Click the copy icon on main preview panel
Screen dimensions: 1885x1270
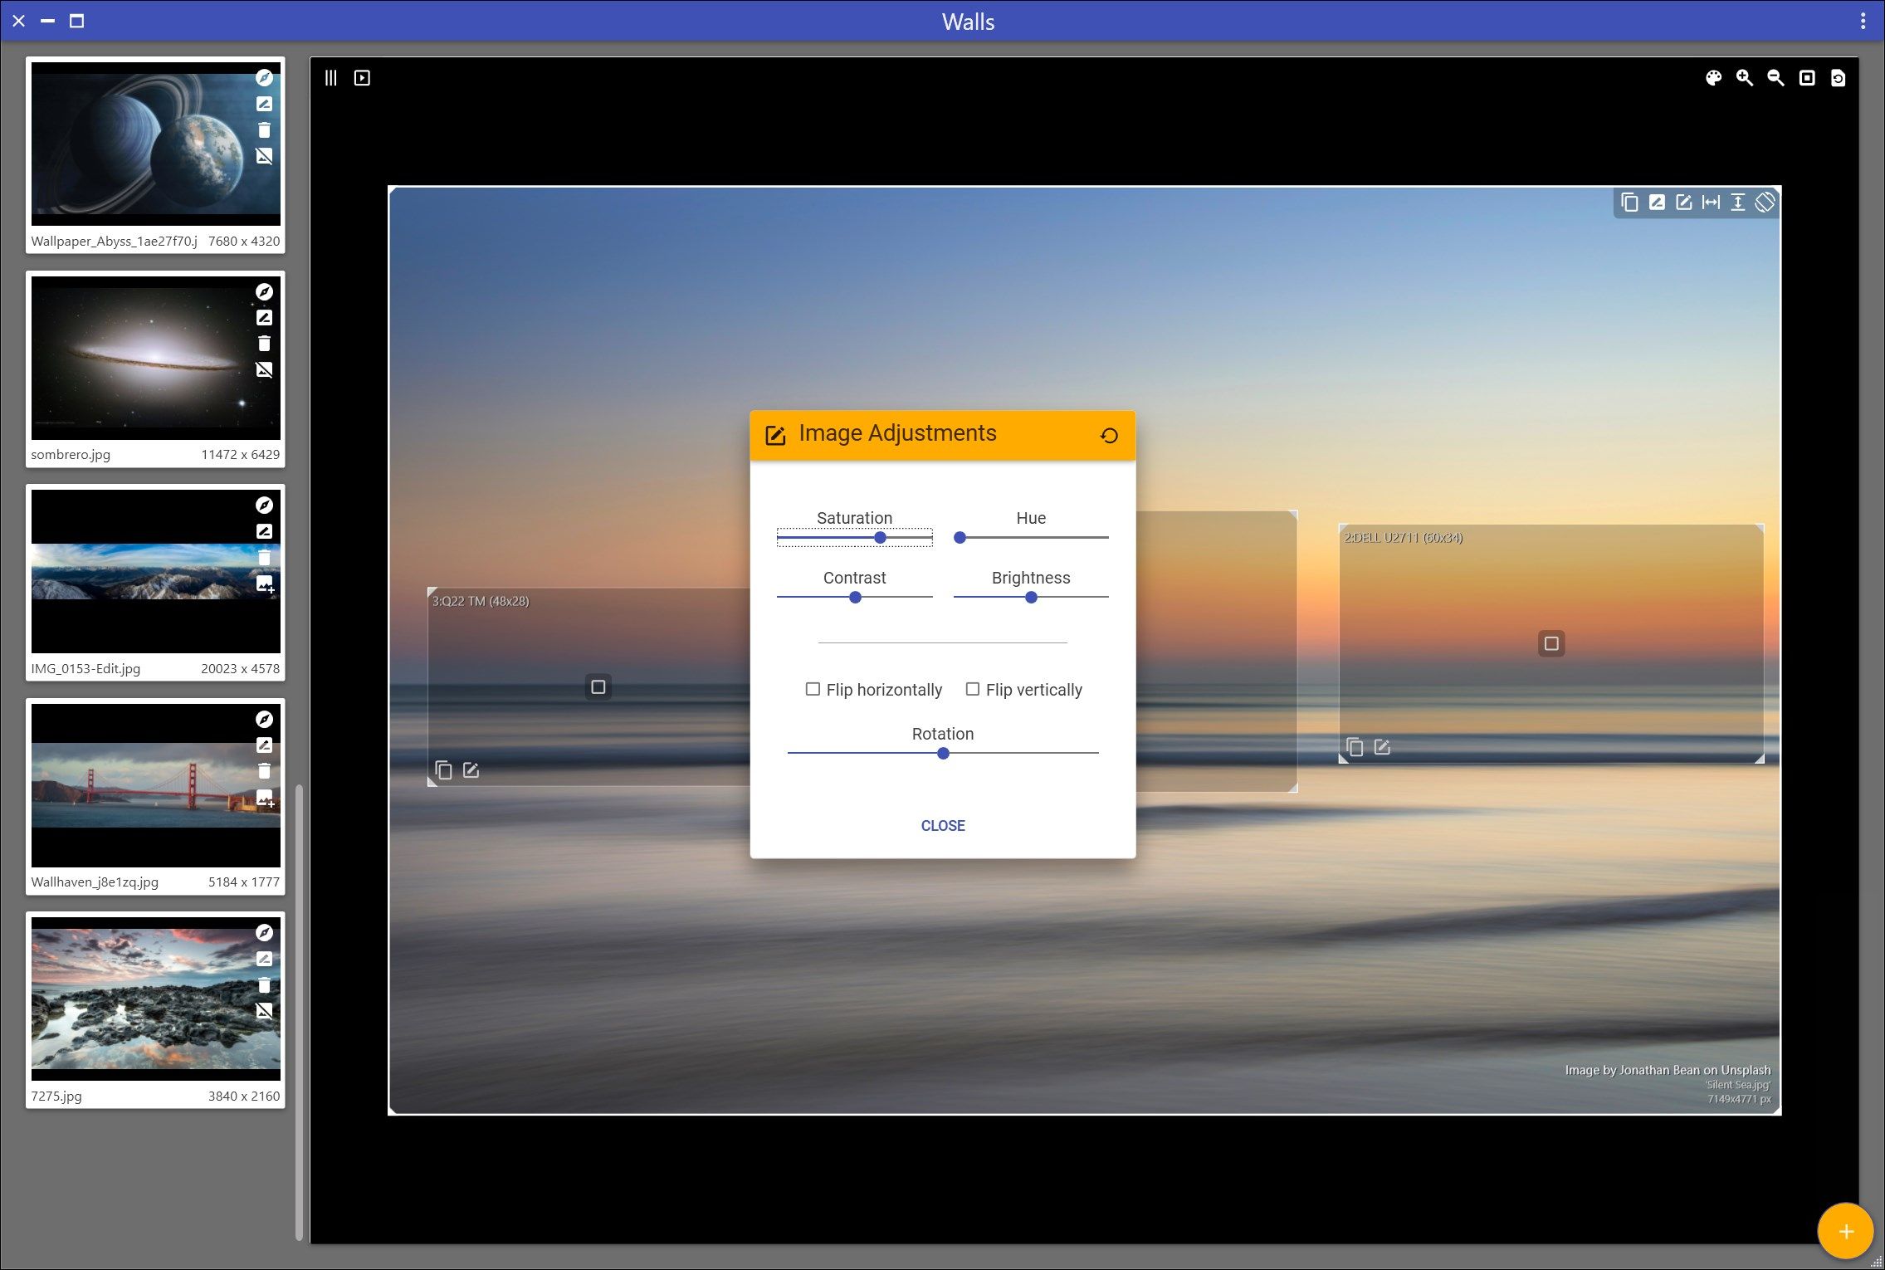click(1630, 201)
